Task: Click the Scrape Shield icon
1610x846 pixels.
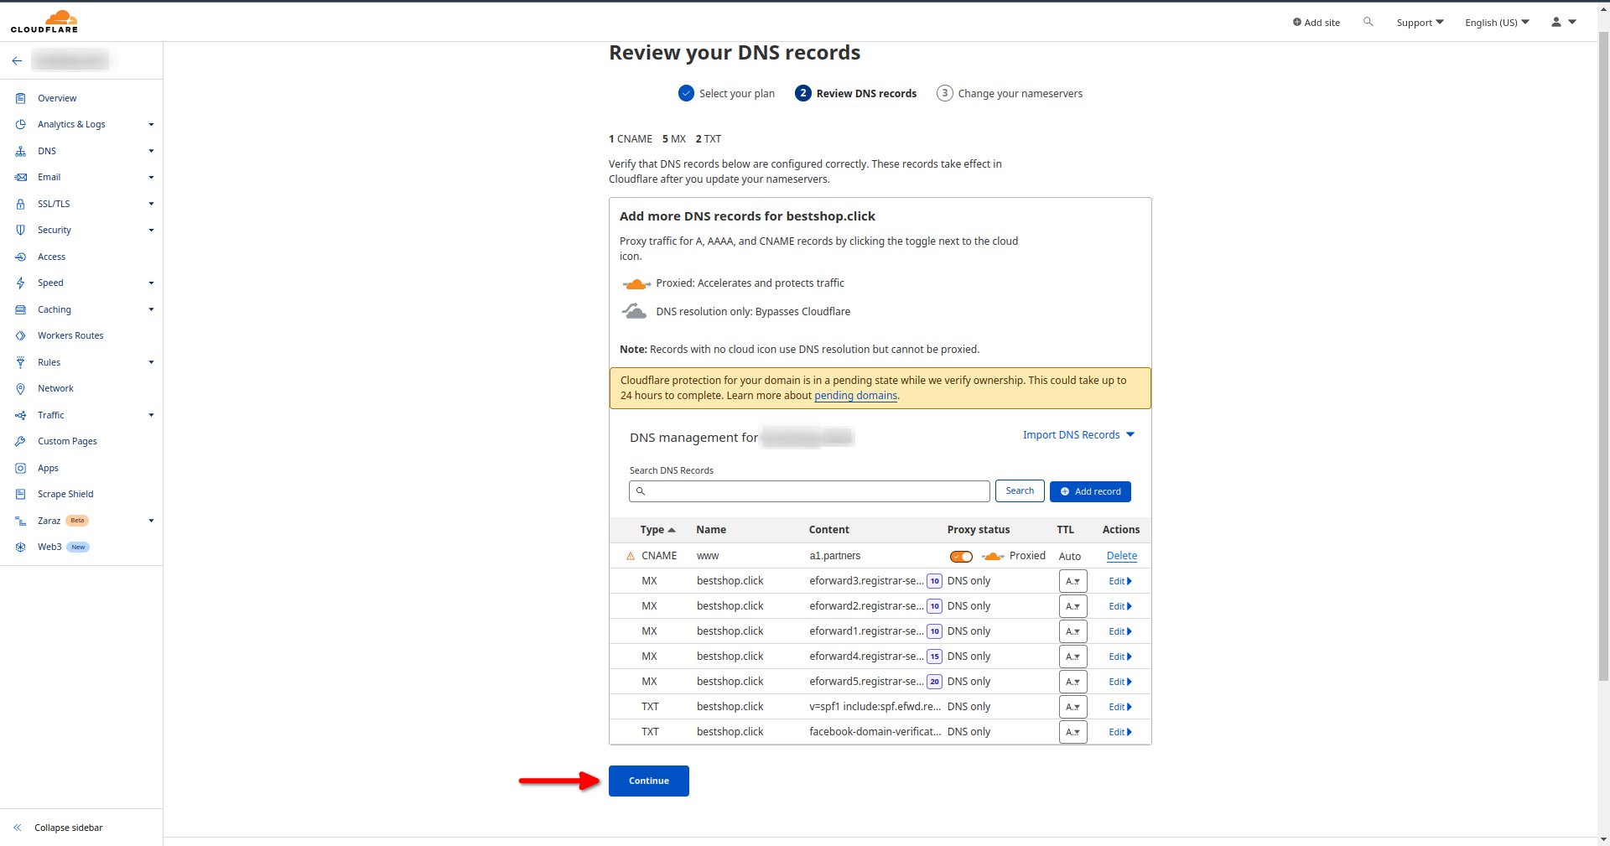Action: (x=21, y=494)
